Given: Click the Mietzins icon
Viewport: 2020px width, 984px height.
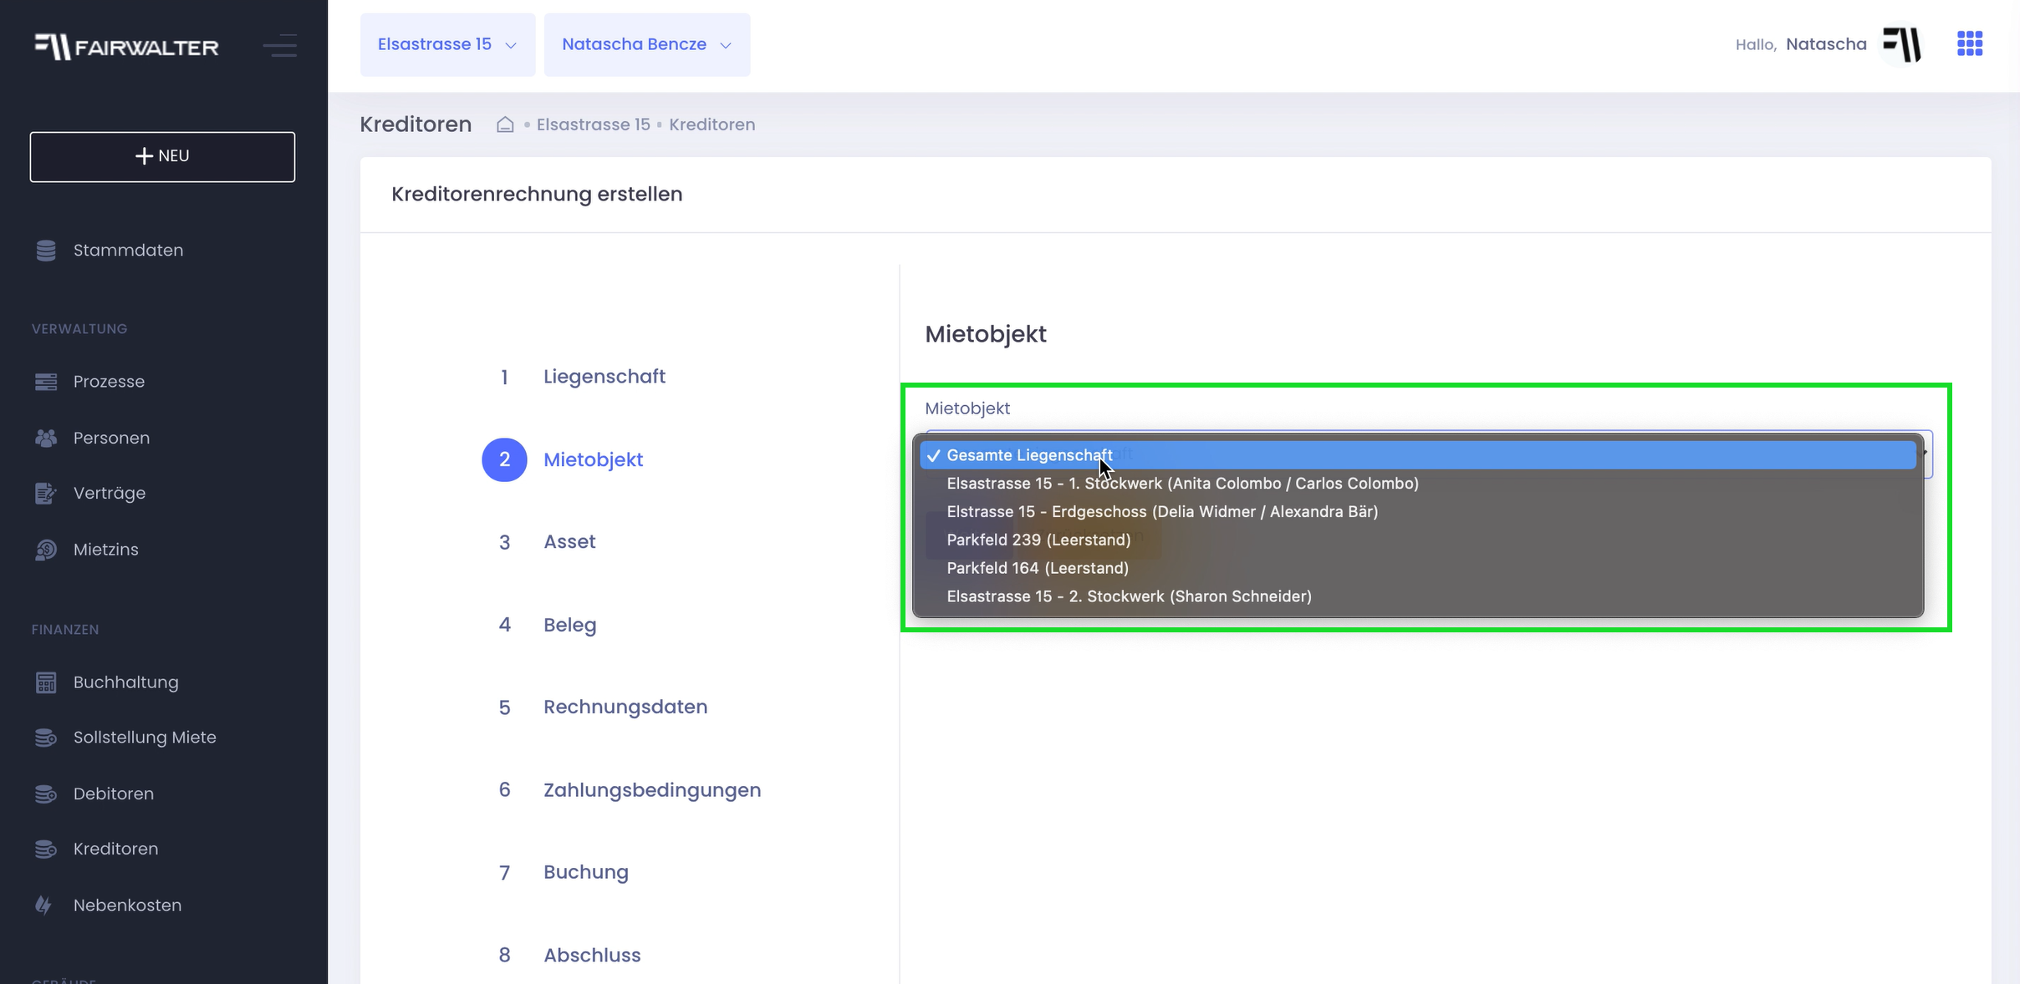Looking at the screenshot, I should coord(46,550).
